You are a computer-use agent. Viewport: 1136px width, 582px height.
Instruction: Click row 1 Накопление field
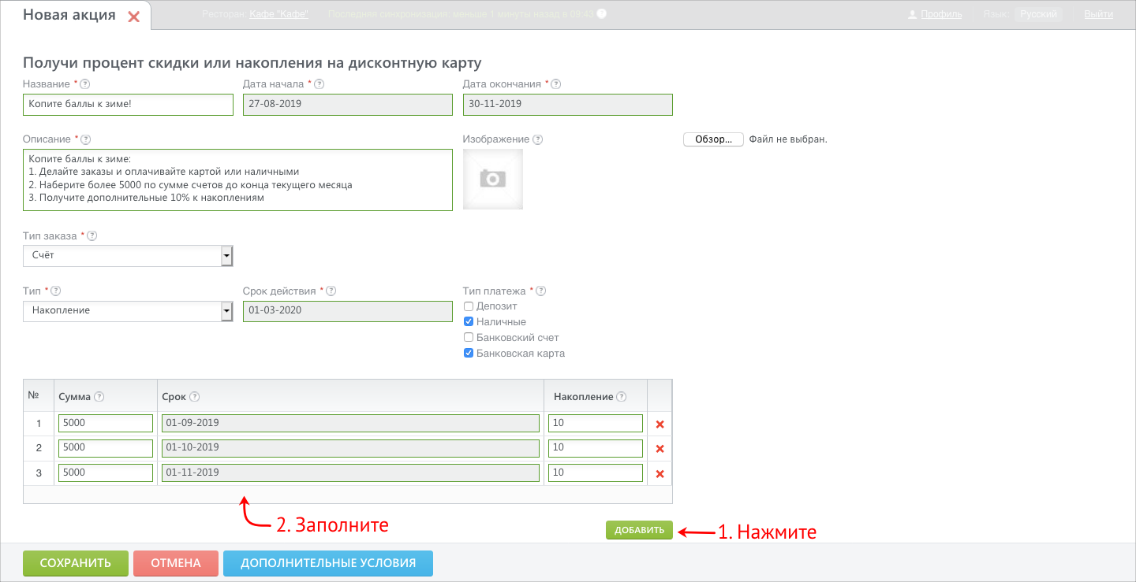coord(596,424)
